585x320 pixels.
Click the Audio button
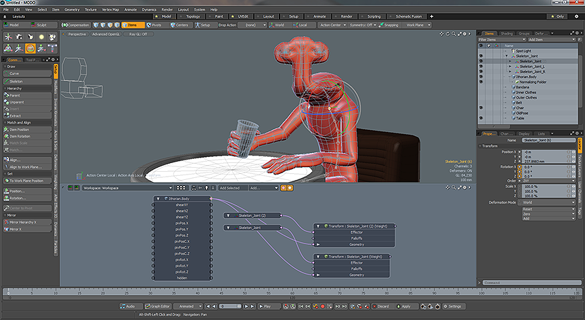[131, 306]
